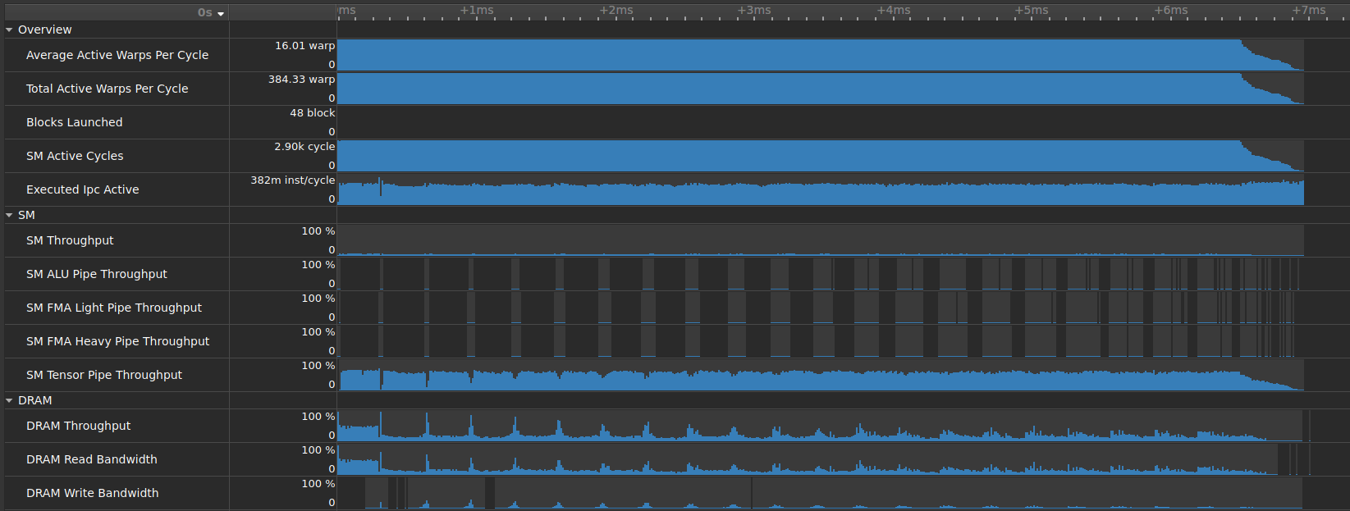Select the SM Active Cycles row
Viewport: 1350px width, 511px height.
coord(75,156)
